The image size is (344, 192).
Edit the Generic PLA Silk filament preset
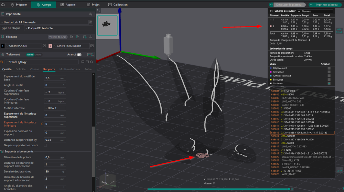coord(44,46)
